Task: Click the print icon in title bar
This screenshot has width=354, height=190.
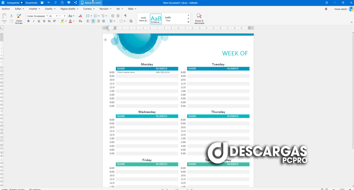Action: (68, 3)
